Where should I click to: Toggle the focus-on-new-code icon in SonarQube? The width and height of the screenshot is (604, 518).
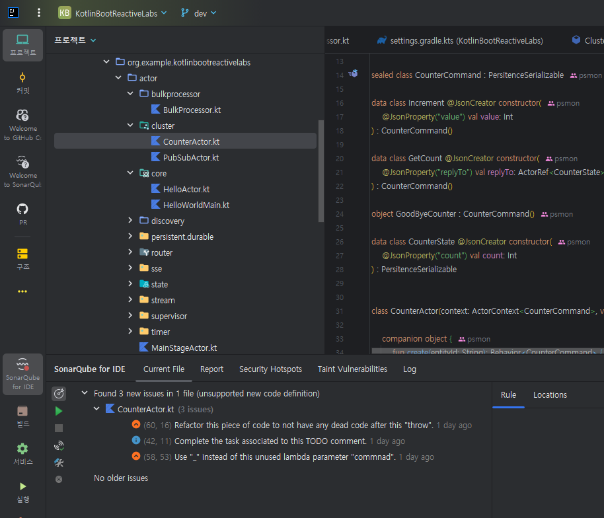tap(59, 394)
